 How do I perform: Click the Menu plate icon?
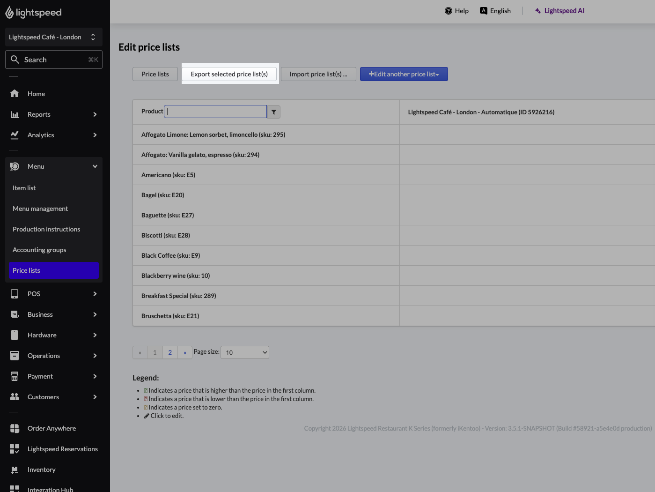tap(15, 166)
